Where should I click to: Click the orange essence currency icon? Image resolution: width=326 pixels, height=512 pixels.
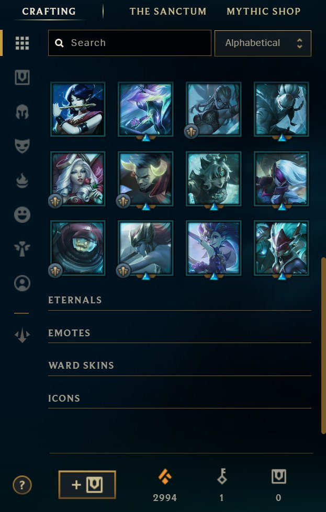click(x=165, y=476)
